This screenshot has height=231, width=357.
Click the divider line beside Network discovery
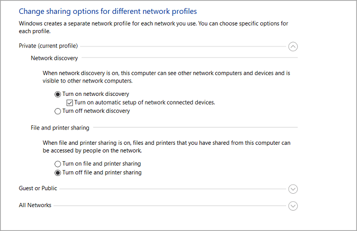point(189,59)
